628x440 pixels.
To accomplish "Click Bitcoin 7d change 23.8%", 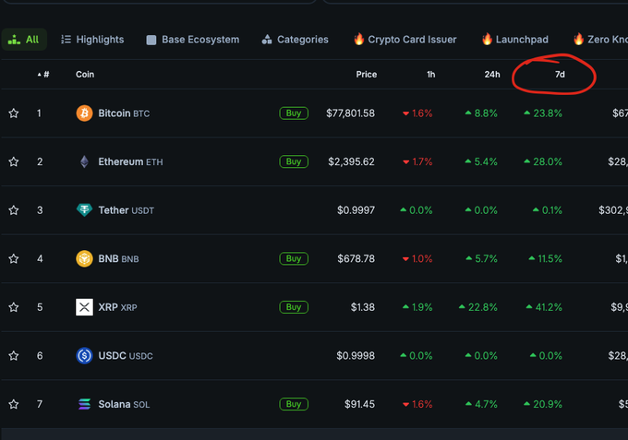I will pos(543,113).
